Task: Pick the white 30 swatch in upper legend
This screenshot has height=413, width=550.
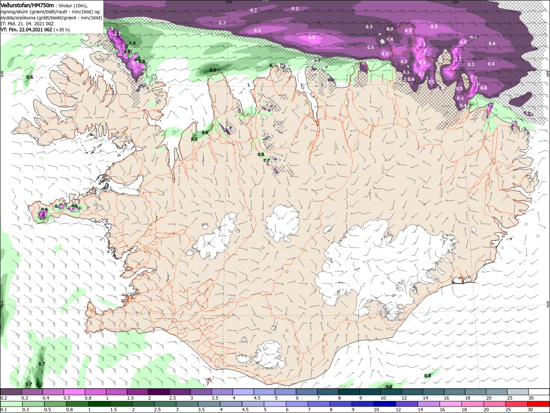Action: coord(538,392)
